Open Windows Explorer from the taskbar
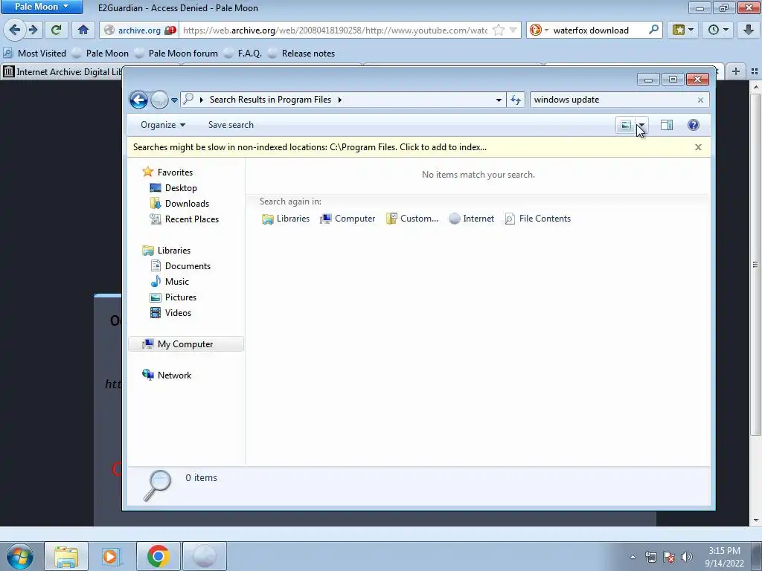Image resolution: width=762 pixels, height=571 pixels. pos(66,556)
